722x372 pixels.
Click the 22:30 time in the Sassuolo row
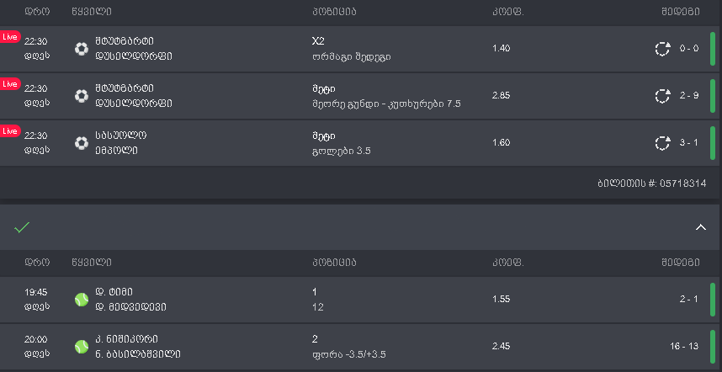36,136
